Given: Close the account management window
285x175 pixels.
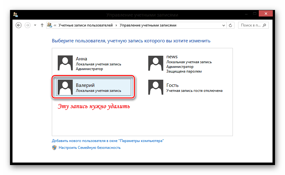Looking at the screenshot, I should click(x=266, y=14).
